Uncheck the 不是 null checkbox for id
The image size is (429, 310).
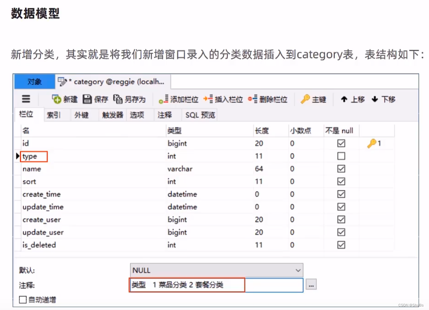coord(341,143)
